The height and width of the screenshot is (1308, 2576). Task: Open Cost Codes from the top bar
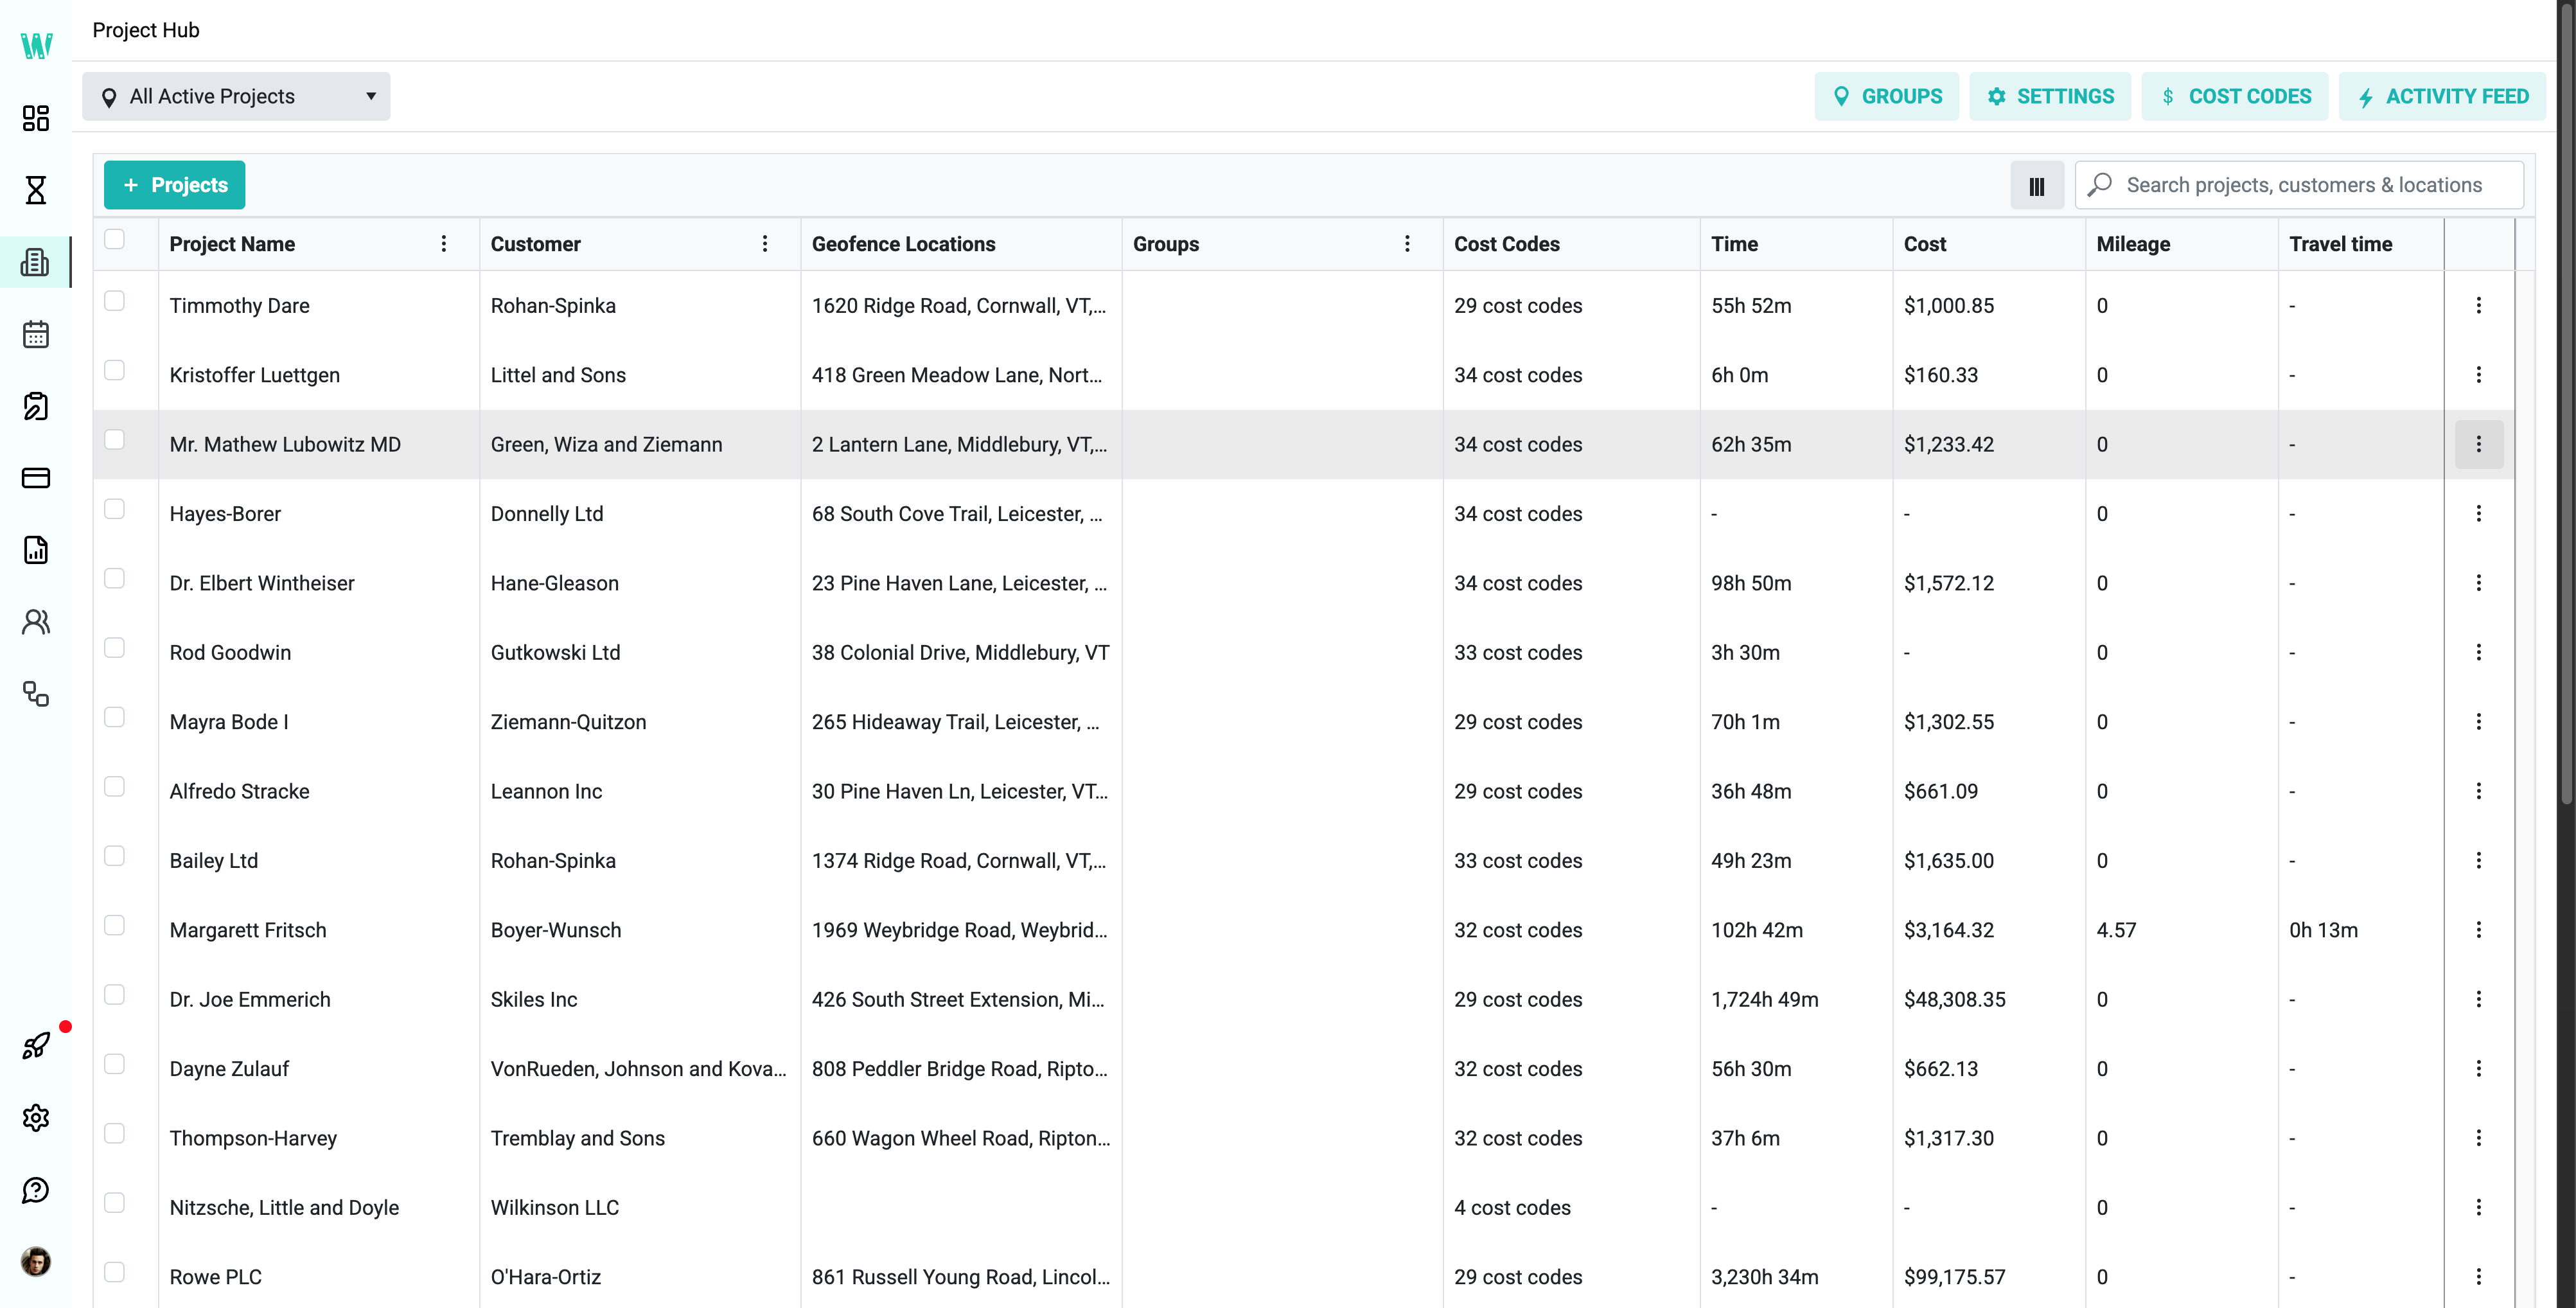click(x=2235, y=96)
